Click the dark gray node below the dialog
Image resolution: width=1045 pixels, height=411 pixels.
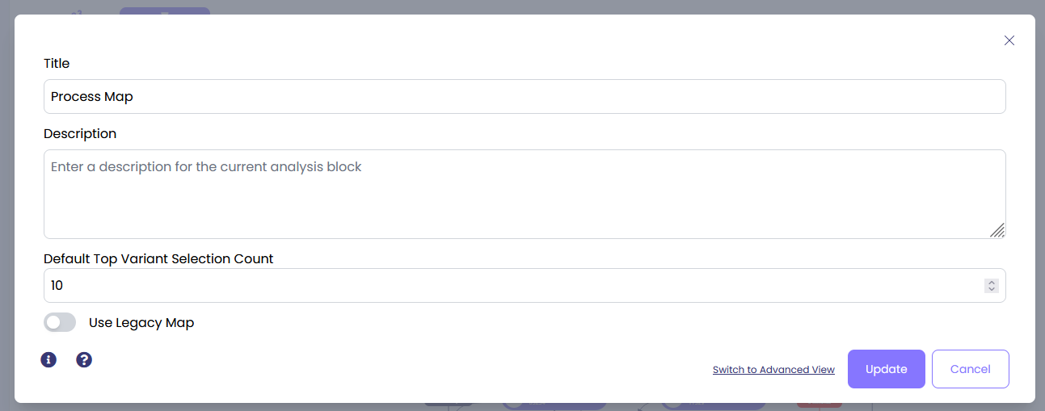(x=449, y=405)
